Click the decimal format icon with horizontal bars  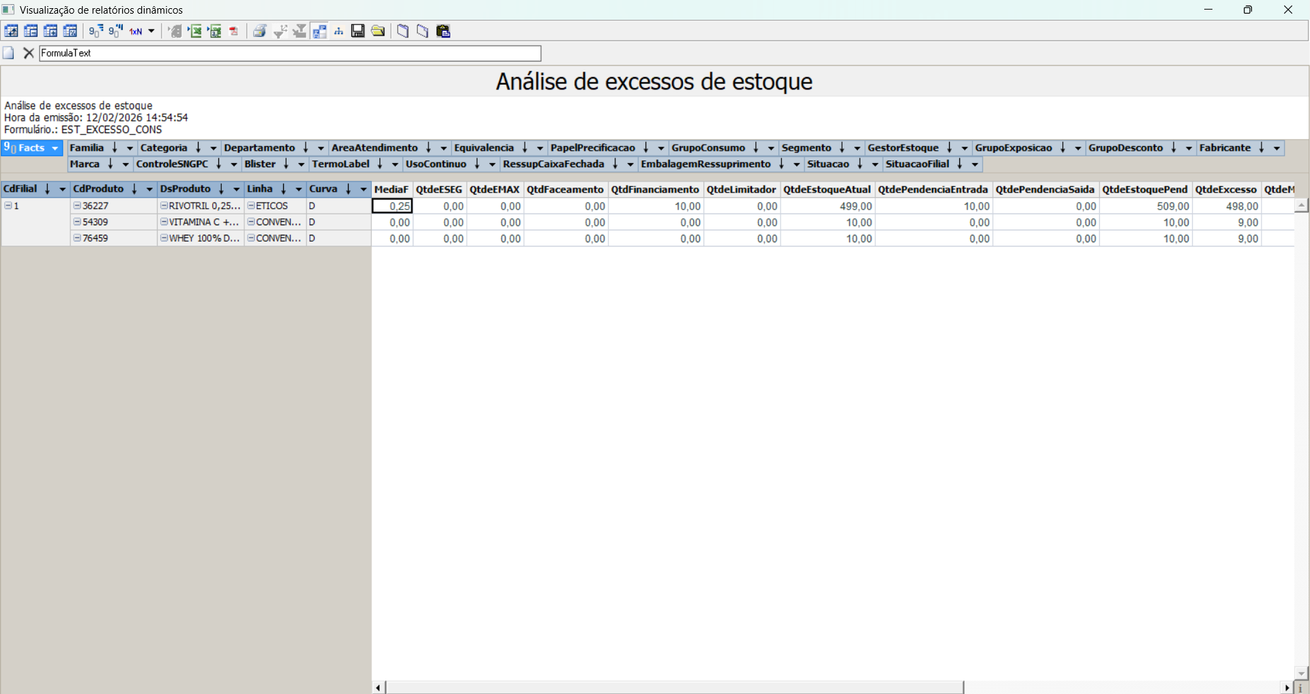[96, 31]
